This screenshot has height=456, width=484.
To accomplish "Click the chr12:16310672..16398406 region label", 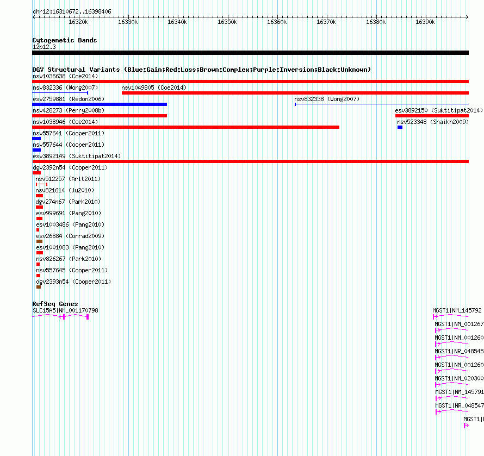I will [x=72, y=12].
